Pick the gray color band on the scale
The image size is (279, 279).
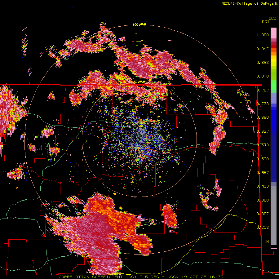274,215
